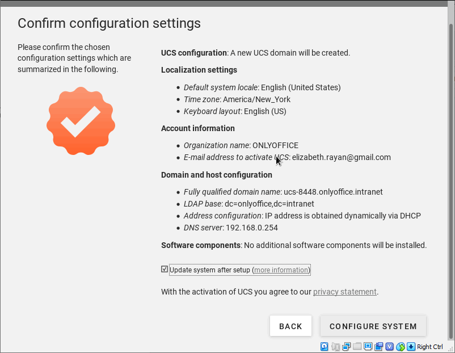Click the CONFIGURE SYSTEM button
Image resolution: width=455 pixels, height=353 pixels.
point(373,326)
